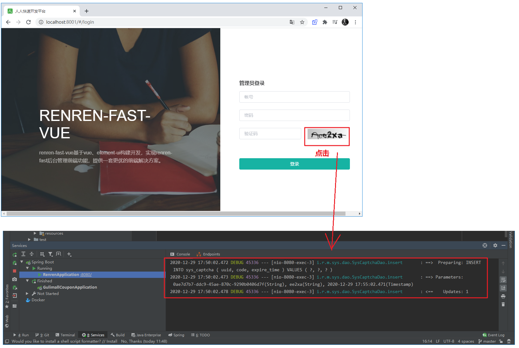Bookmark page with star icon
Image resolution: width=519 pixels, height=348 pixels.
click(x=302, y=22)
